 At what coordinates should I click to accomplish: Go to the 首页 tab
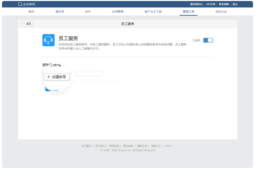point(31,12)
